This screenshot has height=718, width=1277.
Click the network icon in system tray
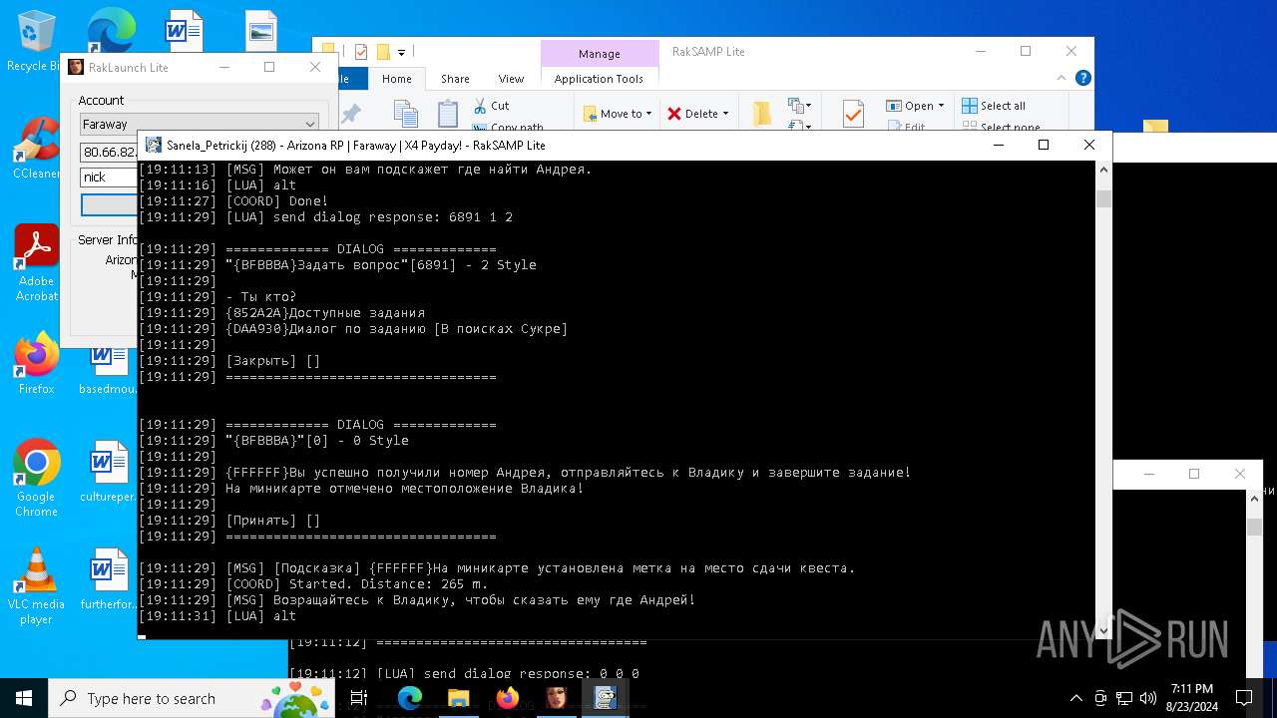[1124, 698]
